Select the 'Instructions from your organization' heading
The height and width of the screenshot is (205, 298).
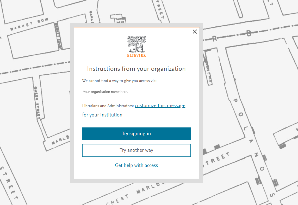(136, 69)
